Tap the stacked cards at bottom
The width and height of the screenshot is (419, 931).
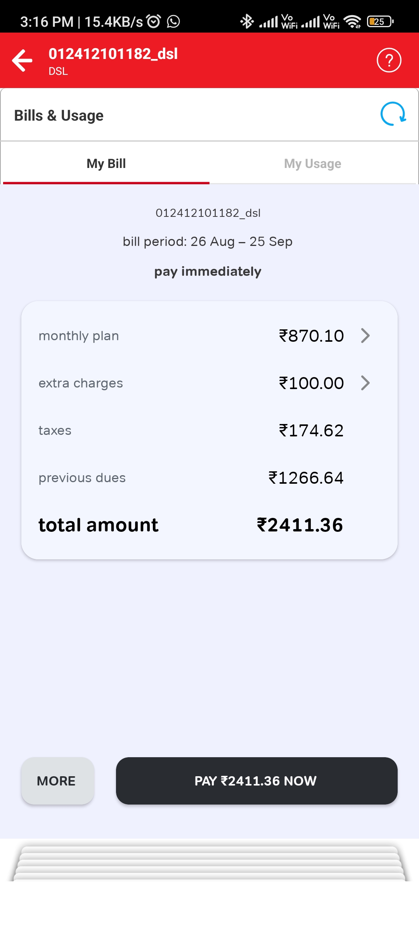click(209, 863)
